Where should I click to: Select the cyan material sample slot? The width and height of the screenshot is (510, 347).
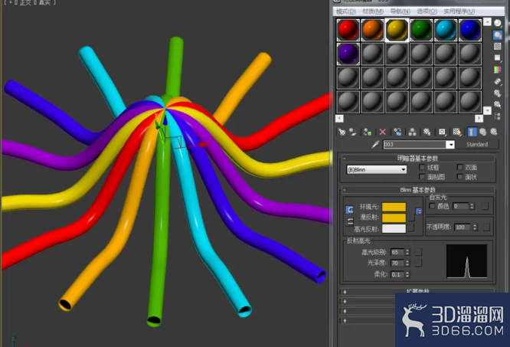point(446,30)
